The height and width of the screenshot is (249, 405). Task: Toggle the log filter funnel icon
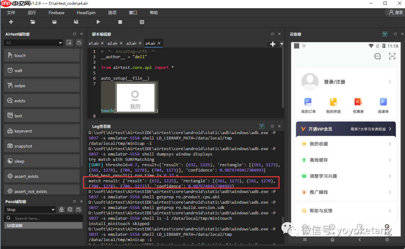[262, 126]
